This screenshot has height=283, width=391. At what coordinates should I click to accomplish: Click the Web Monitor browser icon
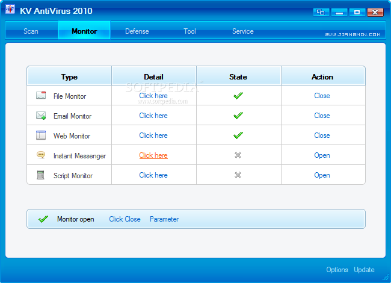tap(41, 135)
